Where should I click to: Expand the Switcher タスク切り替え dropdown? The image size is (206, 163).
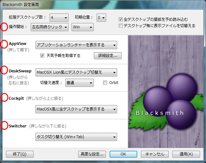pyautogui.click(x=76, y=137)
